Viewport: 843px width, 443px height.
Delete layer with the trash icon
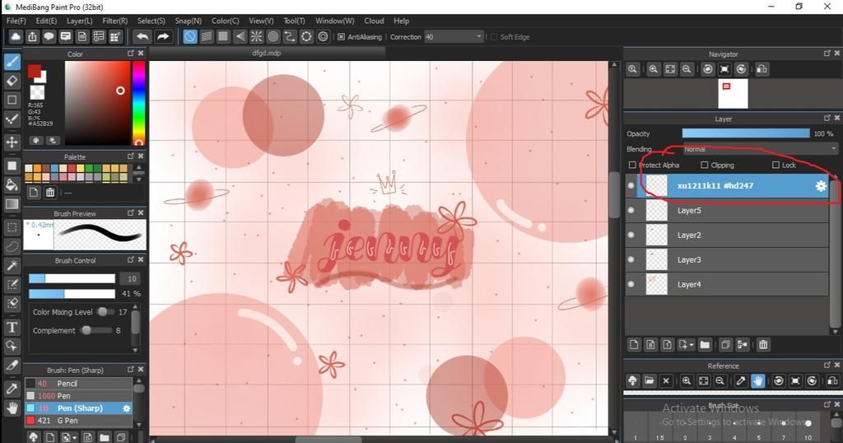(763, 345)
